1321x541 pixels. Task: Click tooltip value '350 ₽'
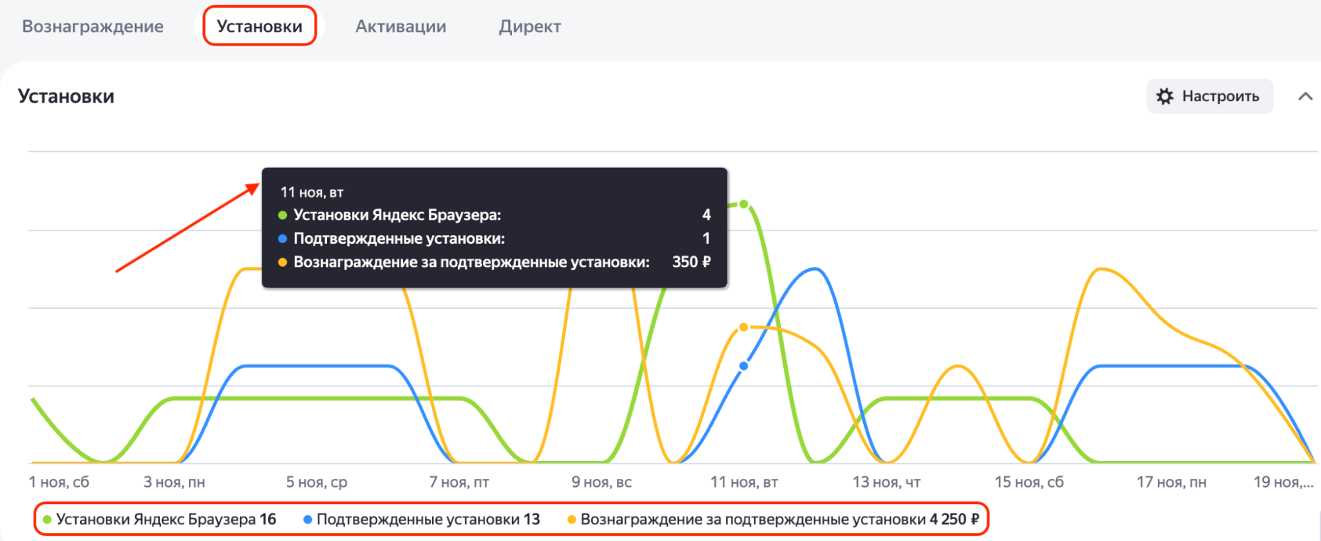[x=691, y=262]
